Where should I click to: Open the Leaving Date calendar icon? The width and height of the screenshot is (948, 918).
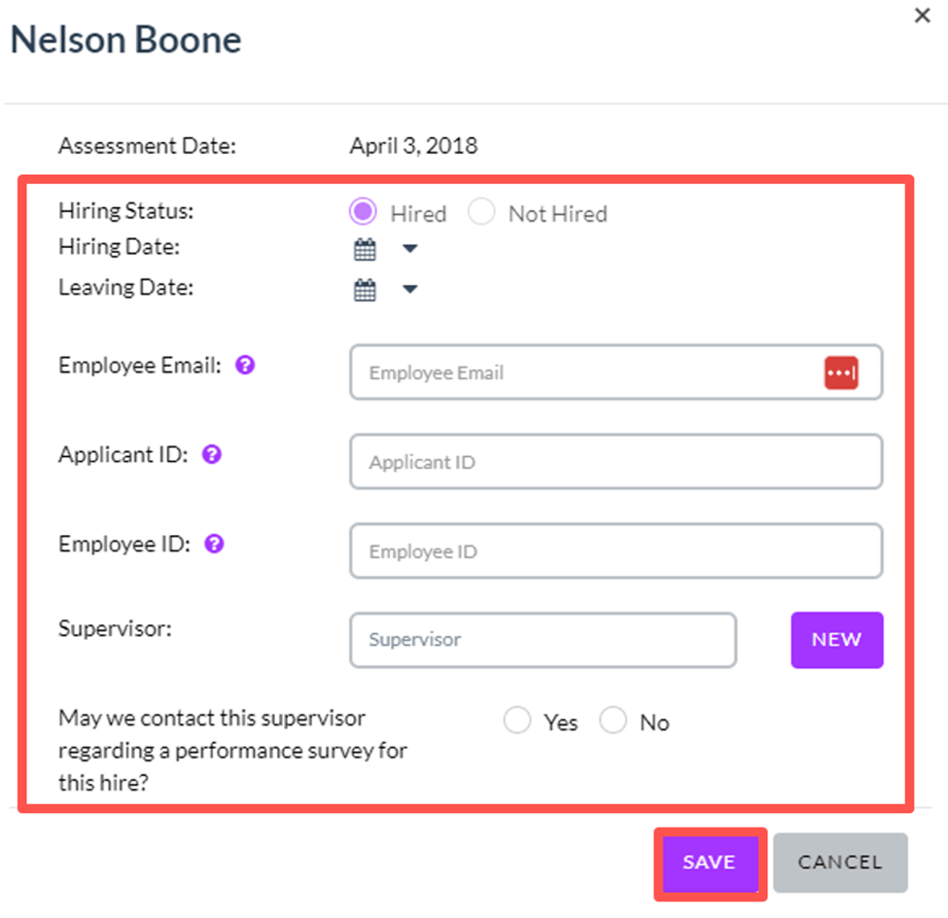click(365, 290)
